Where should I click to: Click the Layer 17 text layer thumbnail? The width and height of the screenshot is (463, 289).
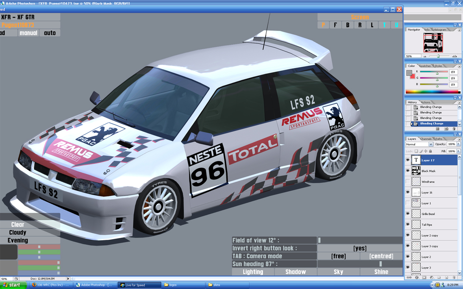click(x=416, y=160)
